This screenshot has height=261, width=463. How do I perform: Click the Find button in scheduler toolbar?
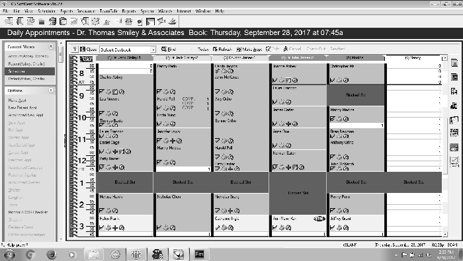pyautogui.click(x=169, y=50)
